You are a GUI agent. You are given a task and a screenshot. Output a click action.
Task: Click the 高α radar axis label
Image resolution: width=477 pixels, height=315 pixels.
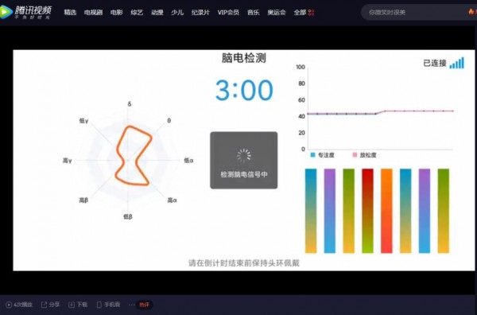(173, 200)
